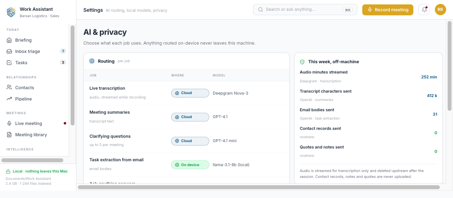Start recording with Record meeting button
453x198 pixels.
[388, 9]
